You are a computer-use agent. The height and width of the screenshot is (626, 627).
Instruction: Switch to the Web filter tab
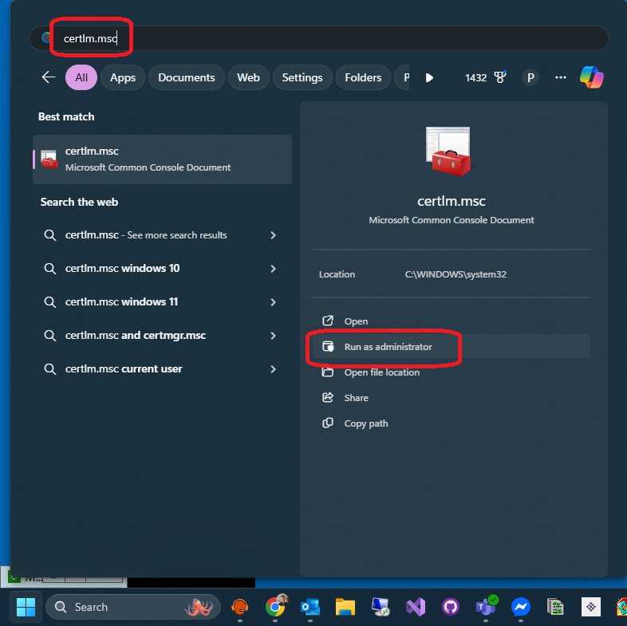(x=248, y=77)
